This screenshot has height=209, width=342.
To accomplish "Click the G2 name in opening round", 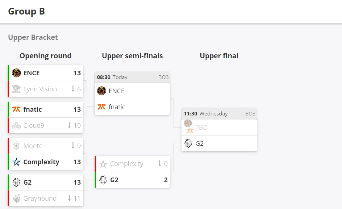I will click(x=27, y=182).
